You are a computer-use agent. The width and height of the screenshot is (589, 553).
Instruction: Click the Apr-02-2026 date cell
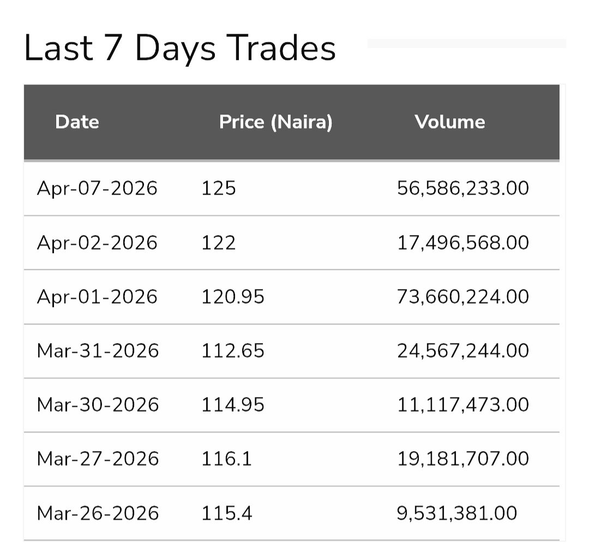pos(97,242)
